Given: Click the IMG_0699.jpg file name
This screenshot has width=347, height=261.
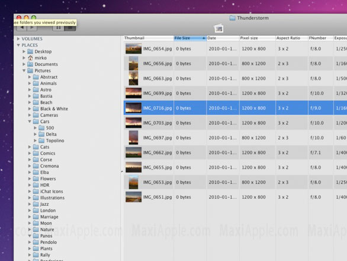Looking at the screenshot, I should 158,93.
